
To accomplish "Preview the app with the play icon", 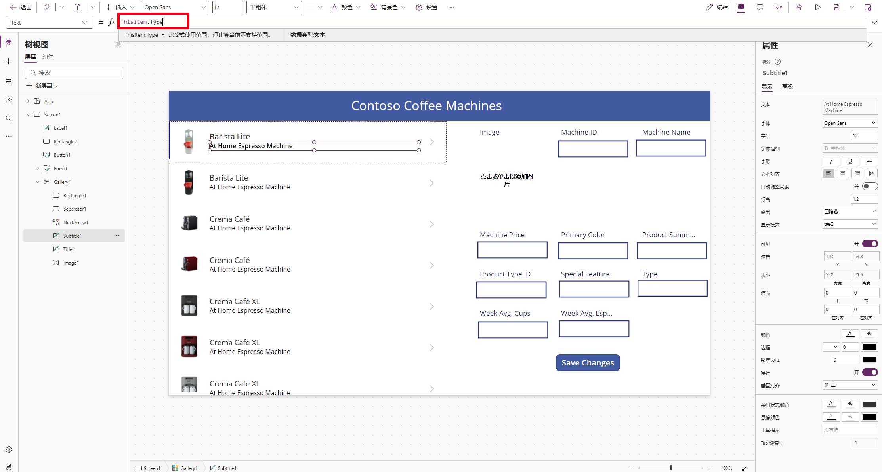I will (x=818, y=7).
